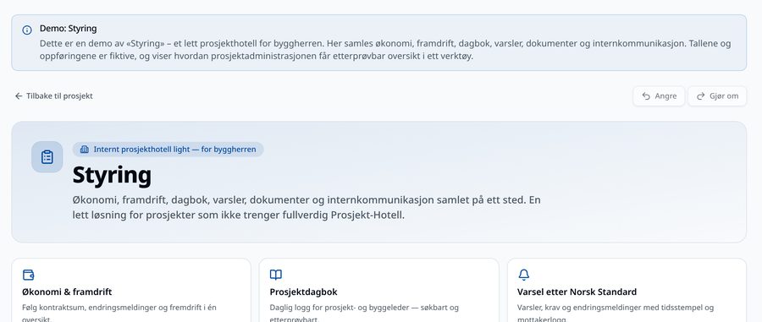This screenshot has width=762, height=322.
Task: Click the Demo: Styring banner title
Action: pyautogui.click(x=68, y=29)
